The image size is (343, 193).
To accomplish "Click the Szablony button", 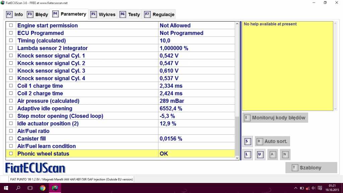I will pyautogui.click(x=311, y=168).
